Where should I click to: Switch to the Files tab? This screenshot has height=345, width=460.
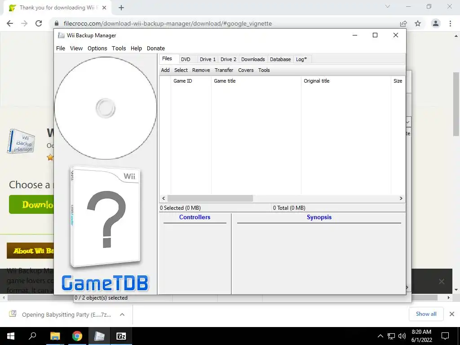pyautogui.click(x=167, y=59)
